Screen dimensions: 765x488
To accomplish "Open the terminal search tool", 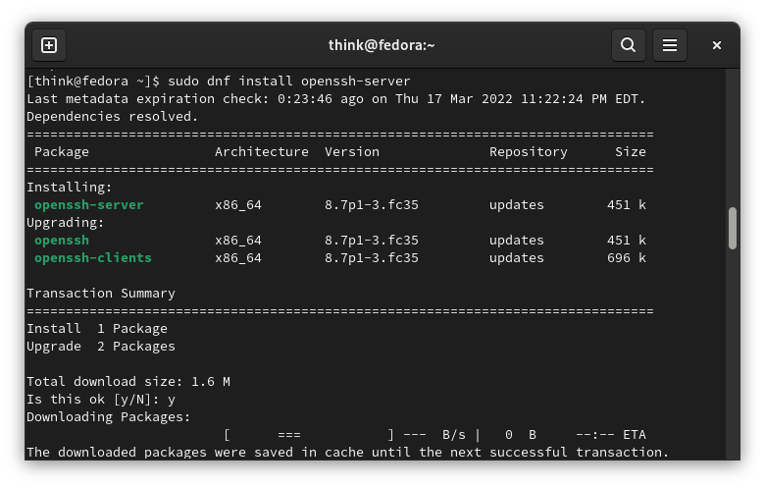I will click(629, 45).
